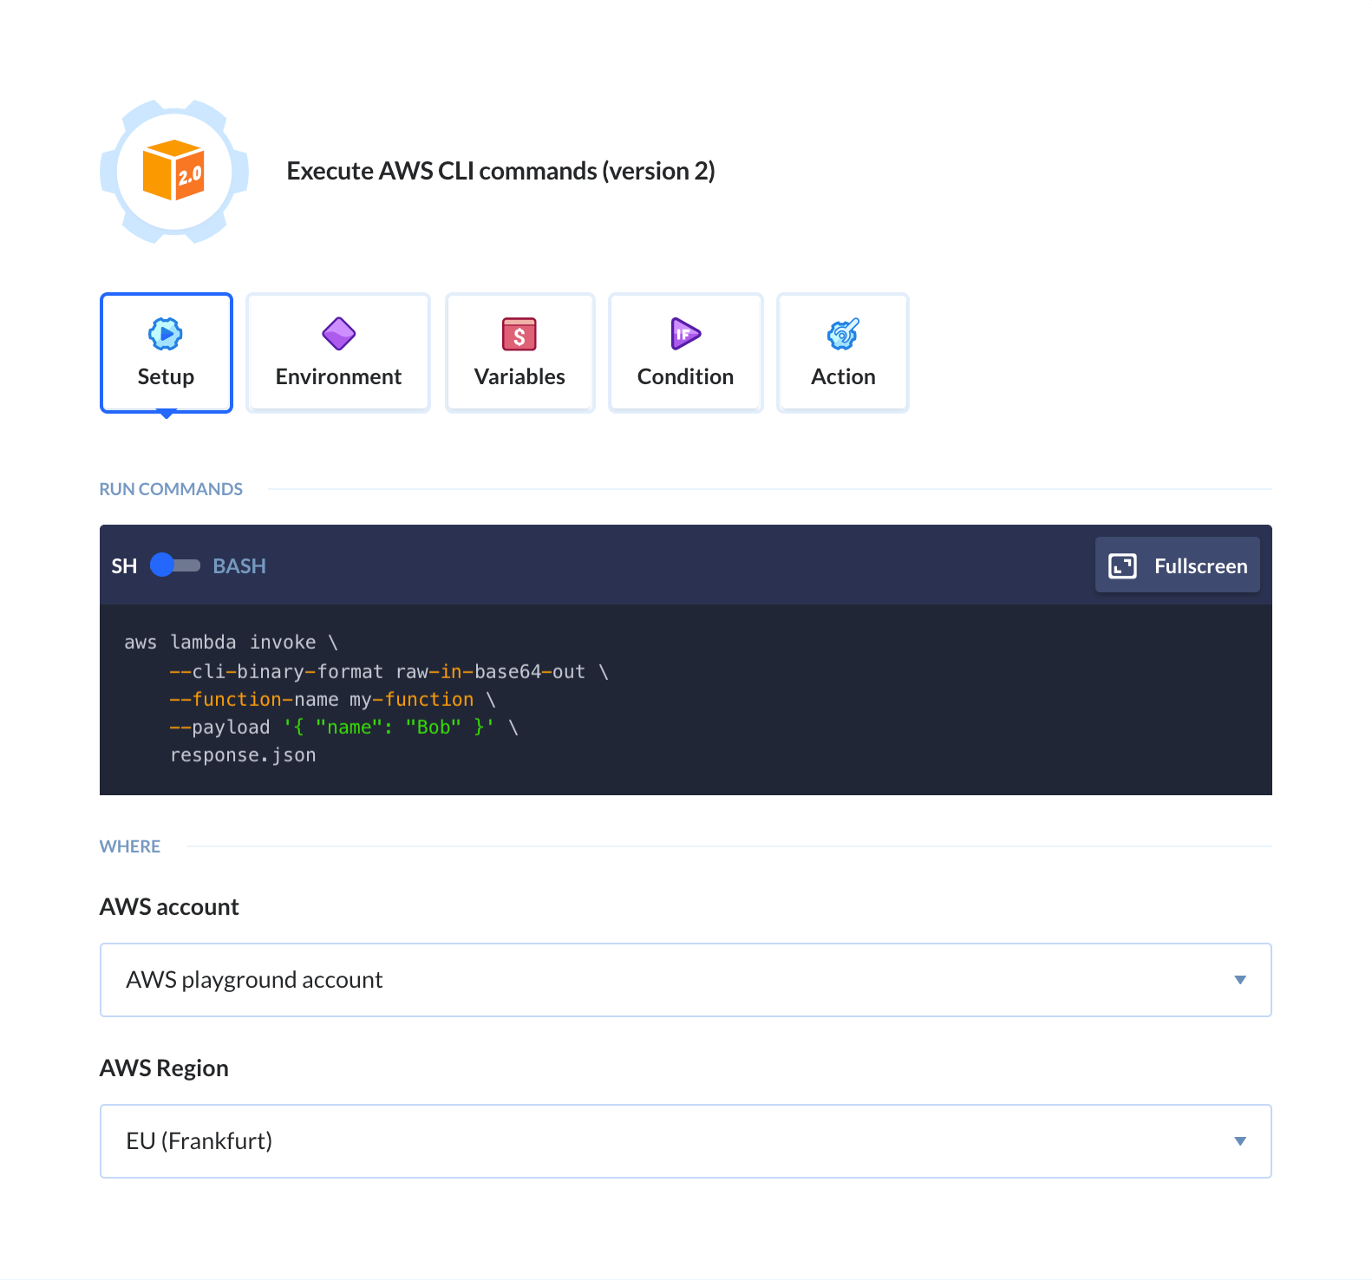The height and width of the screenshot is (1280, 1372).
Task: Click the --payload line in editor
Action: 344,728
